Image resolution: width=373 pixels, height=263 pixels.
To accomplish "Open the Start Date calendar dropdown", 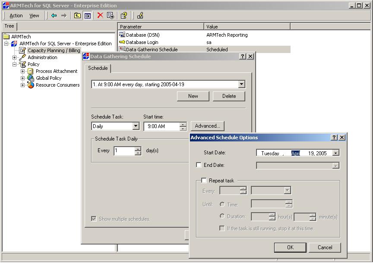I will (x=335, y=153).
